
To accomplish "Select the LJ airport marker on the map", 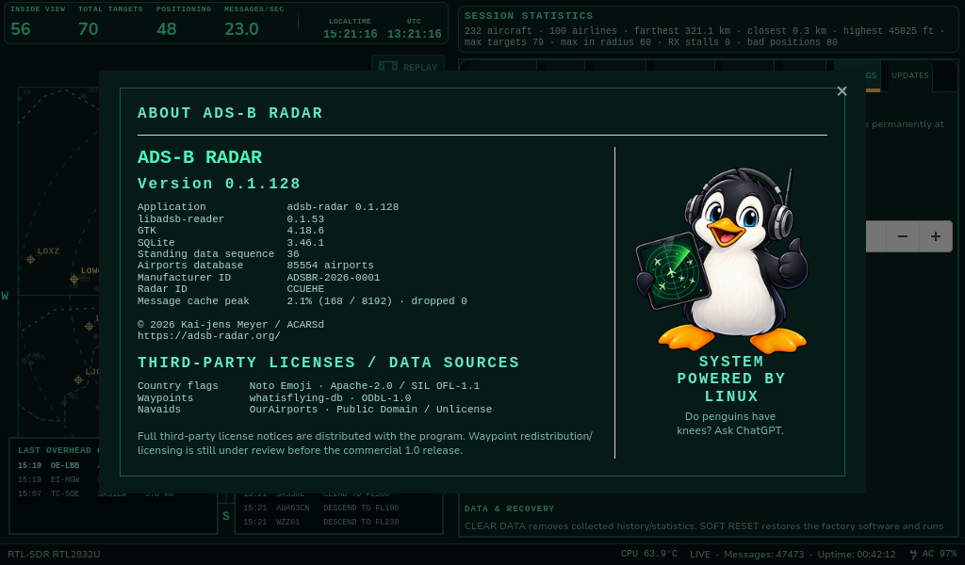I will click(x=78, y=379).
